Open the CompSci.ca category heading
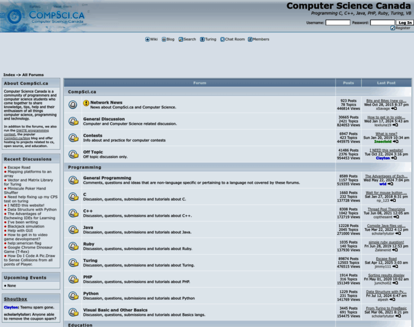 point(82,92)
